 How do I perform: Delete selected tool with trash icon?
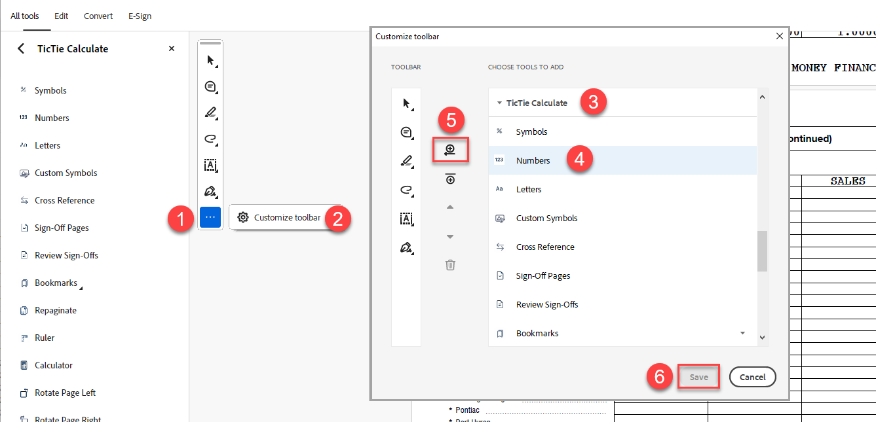pyautogui.click(x=450, y=265)
